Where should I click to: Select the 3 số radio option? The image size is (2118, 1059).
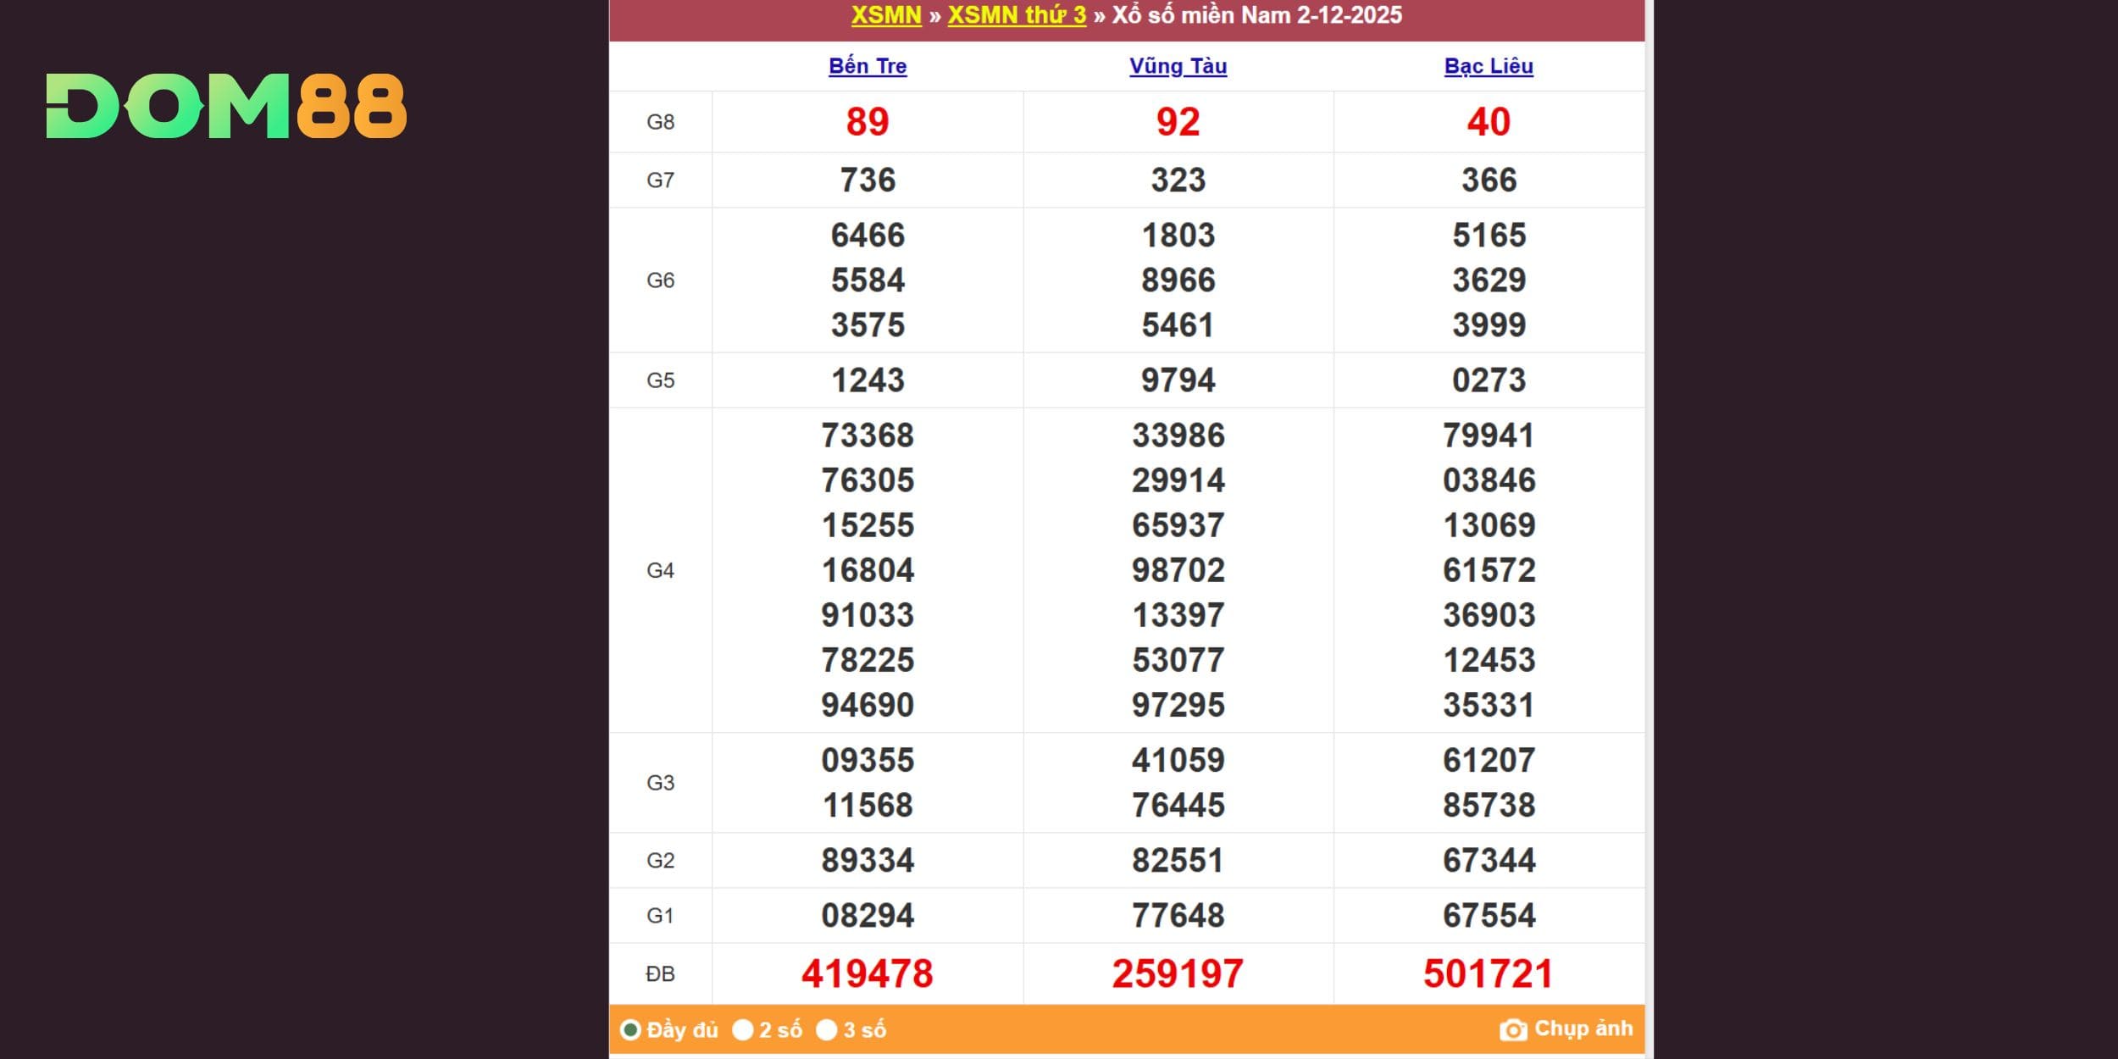pos(826,1030)
